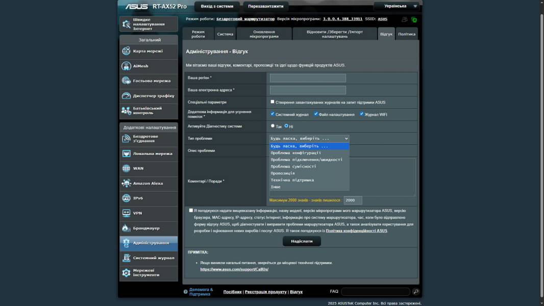Open Amazon Alexa sidebar icon

point(126,183)
